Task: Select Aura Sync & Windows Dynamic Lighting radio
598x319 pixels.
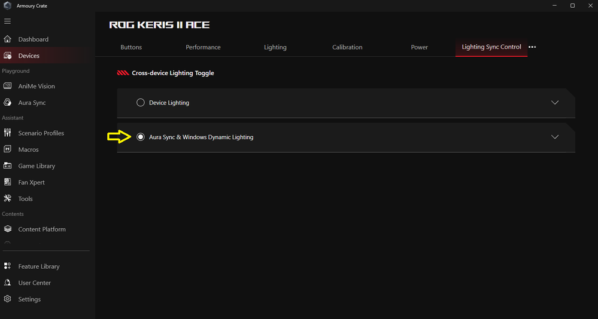Action: (x=140, y=137)
